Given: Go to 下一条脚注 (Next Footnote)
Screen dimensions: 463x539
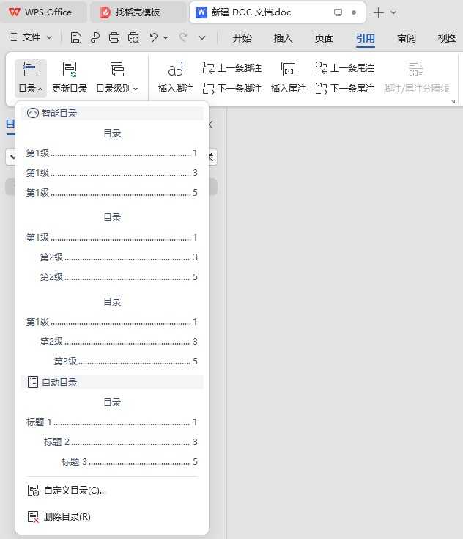Looking at the screenshot, I should 232,89.
